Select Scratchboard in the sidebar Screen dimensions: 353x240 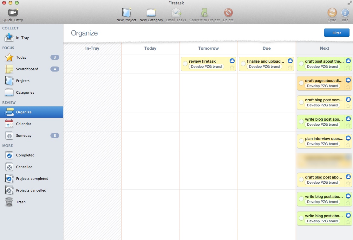[x=27, y=69]
